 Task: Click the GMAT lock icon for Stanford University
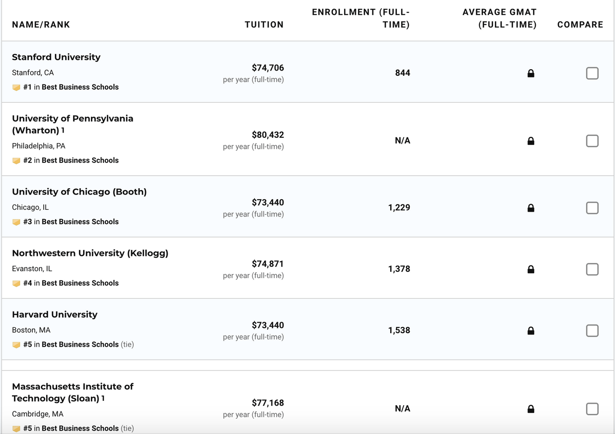[531, 73]
